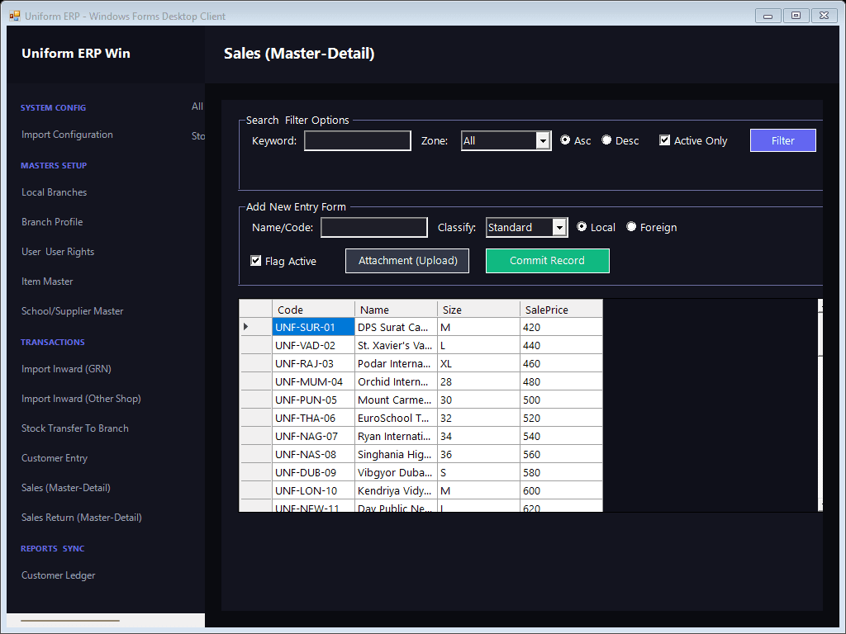The width and height of the screenshot is (846, 634).
Task: Click the Size column header
Action: point(478,310)
